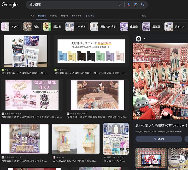This screenshot has height=170, width=188.
Task: Open ディノス link under white shelf image
Action: click(25, 73)
